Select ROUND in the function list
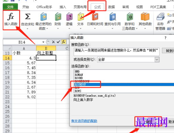Screen dimensions: 174x133 tap(79, 78)
